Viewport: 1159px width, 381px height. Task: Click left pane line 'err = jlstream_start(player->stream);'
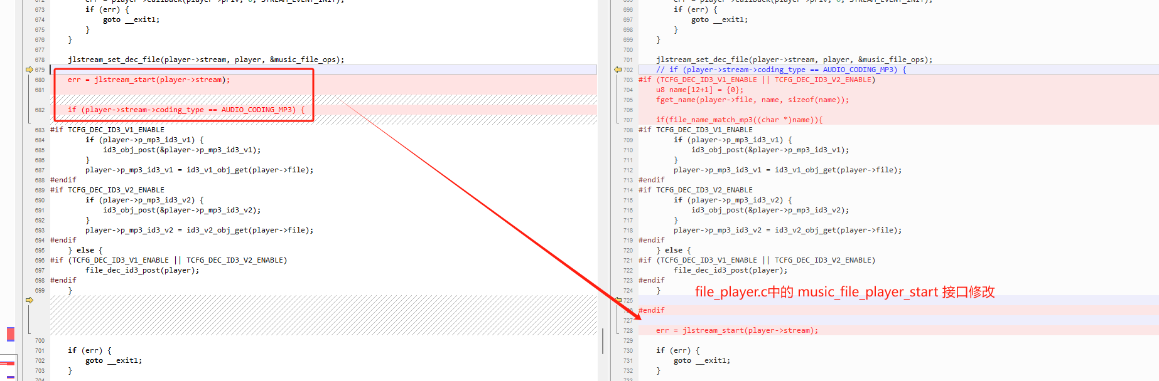149,80
